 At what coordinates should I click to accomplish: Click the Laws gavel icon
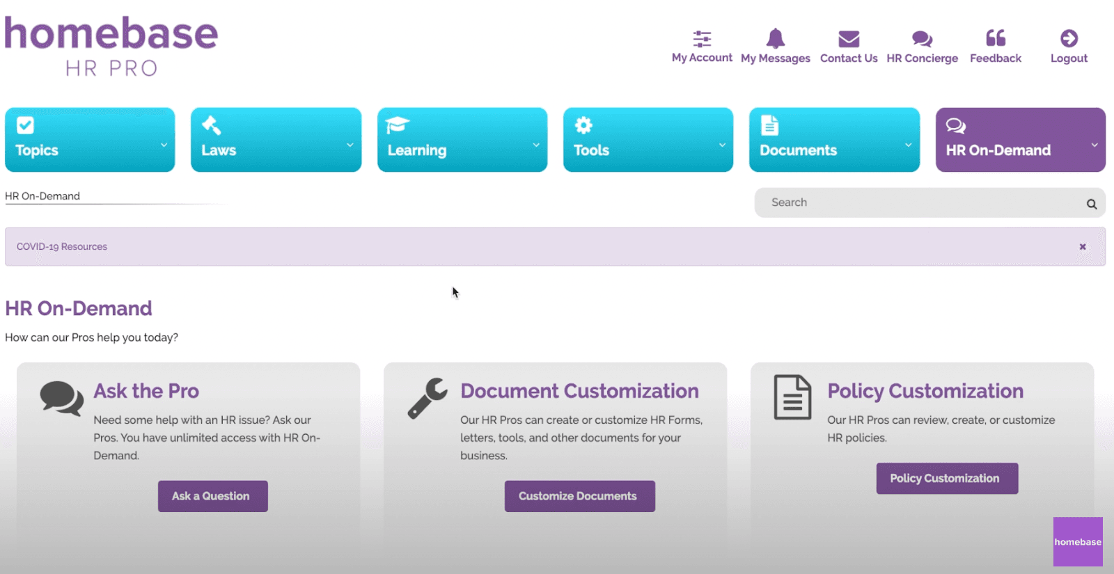(x=211, y=125)
